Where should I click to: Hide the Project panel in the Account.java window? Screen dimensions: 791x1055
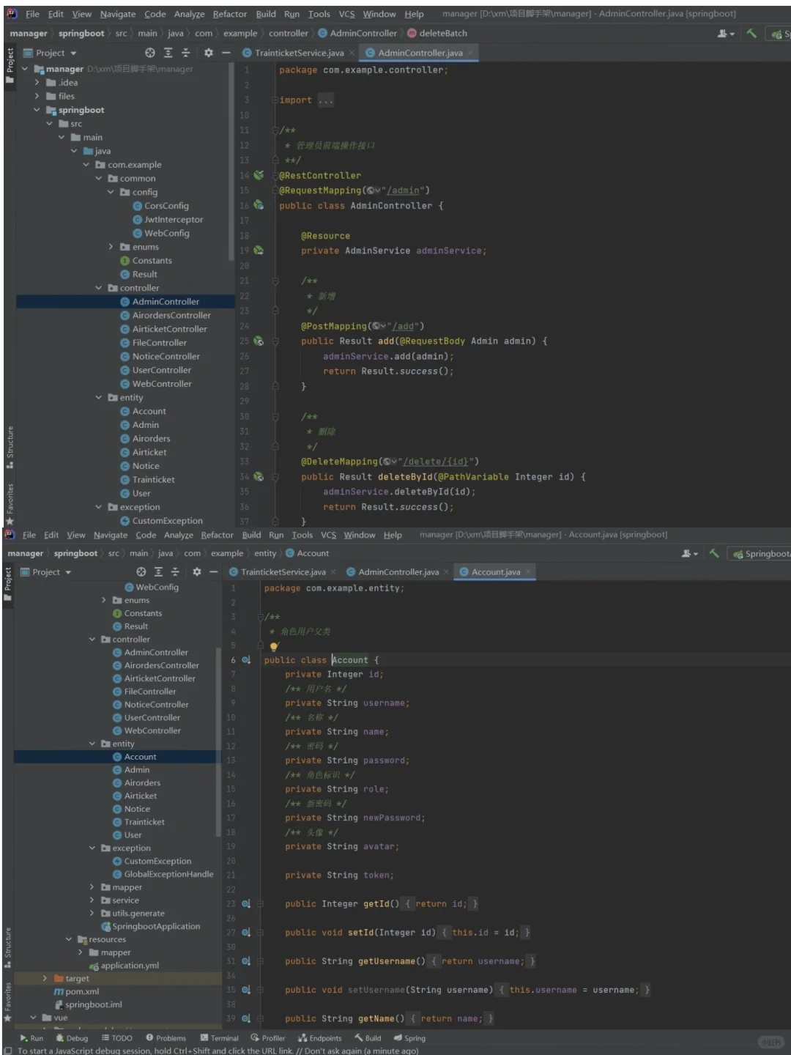pos(213,571)
